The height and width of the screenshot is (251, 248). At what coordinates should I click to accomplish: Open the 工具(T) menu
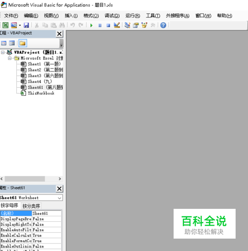click(153, 16)
